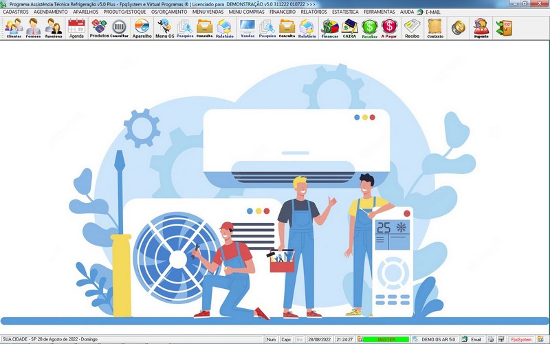The image size is (550, 344).
Task: Open the Finanças pie chart icon
Action: click(x=330, y=28)
